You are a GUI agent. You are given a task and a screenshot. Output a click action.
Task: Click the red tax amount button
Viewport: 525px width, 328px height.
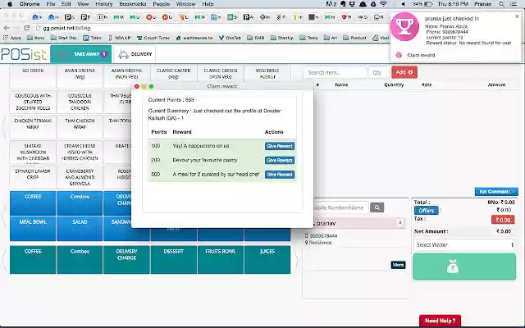pos(503,220)
